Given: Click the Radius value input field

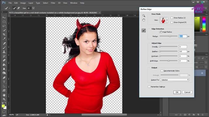Looking at the screenshot, I should tap(183, 36).
